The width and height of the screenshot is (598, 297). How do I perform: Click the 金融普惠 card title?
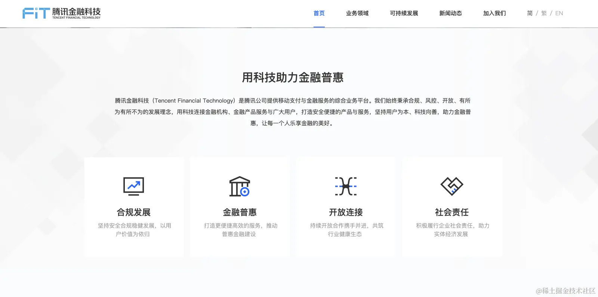tap(240, 212)
